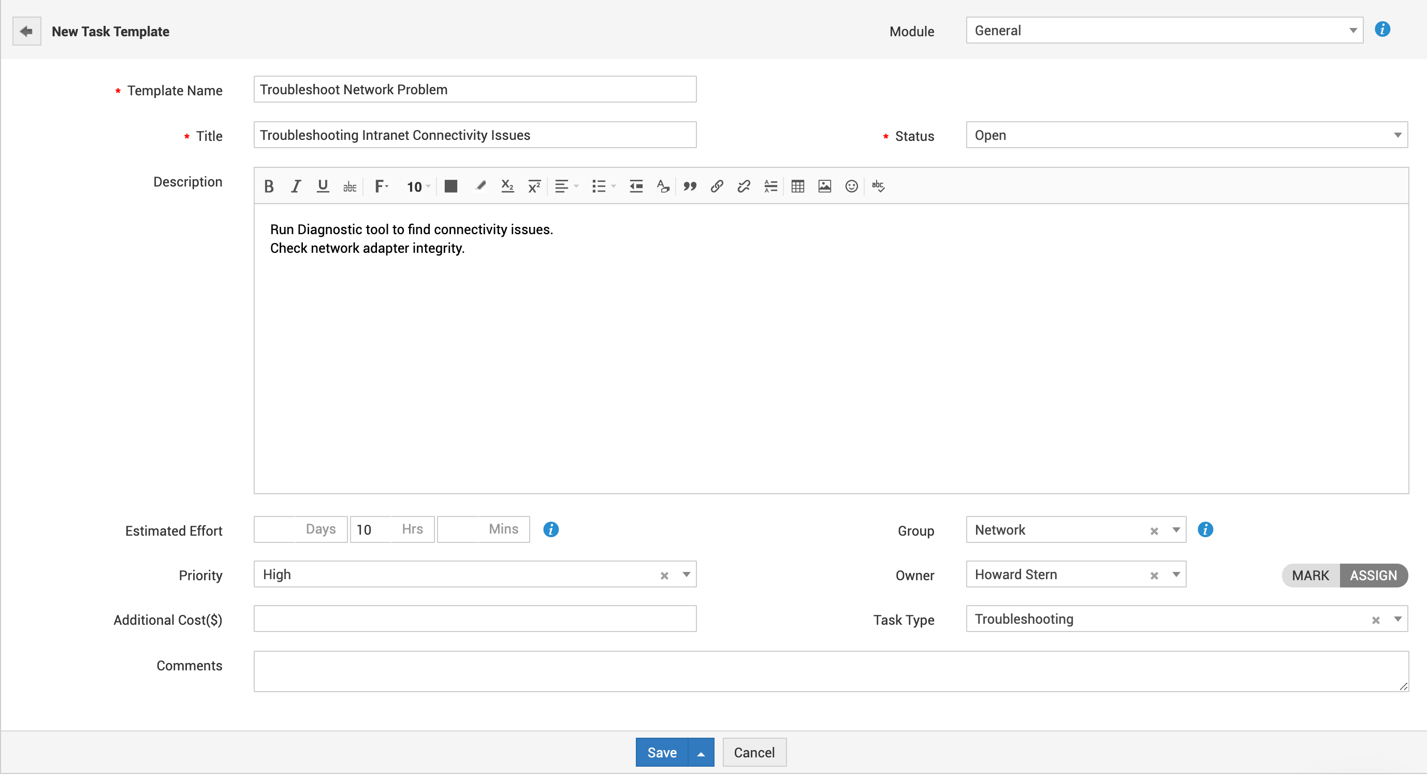
Task: Open the font size 10 menu
Action: click(x=418, y=187)
